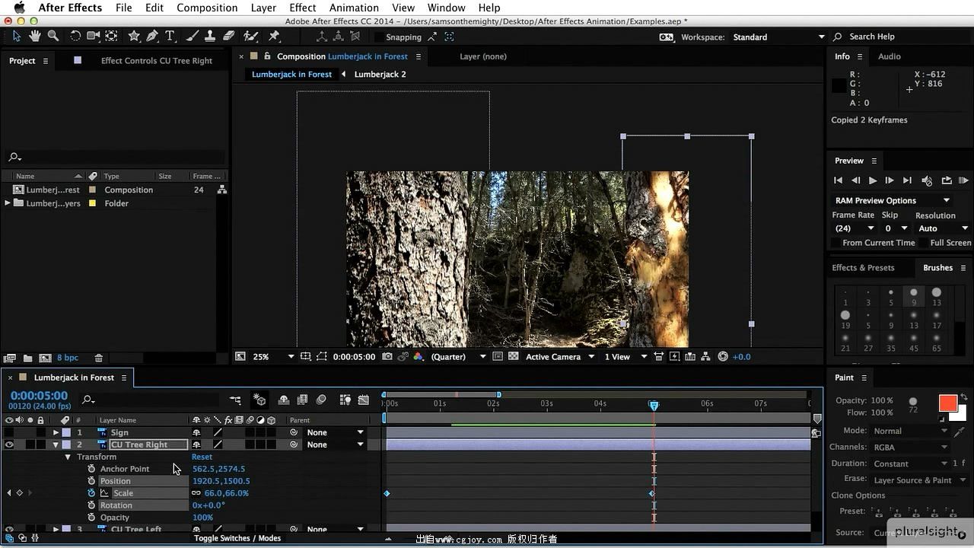Open the Active Camera view dropdown
This screenshot has width=974, height=548.
(560, 356)
